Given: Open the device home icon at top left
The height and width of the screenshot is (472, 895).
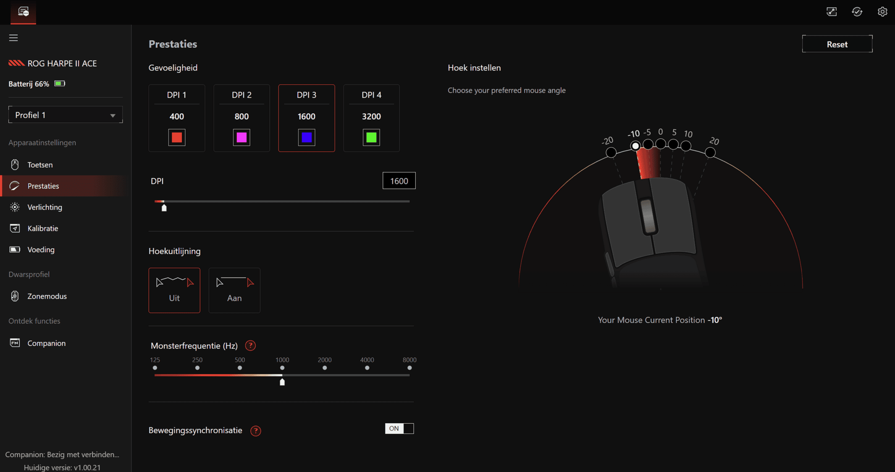Looking at the screenshot, I should point(23,12).
